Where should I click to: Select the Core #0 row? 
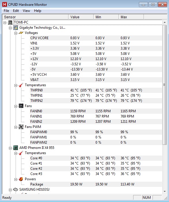(x=96, y=158)
